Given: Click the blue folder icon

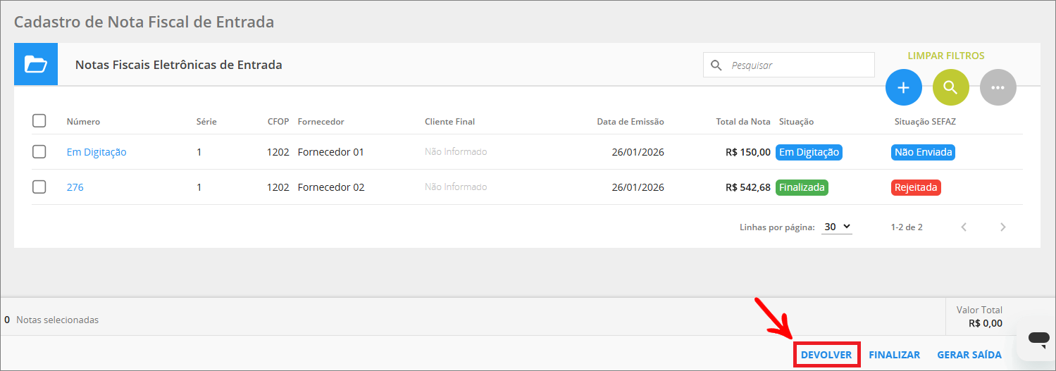Looking at the screenshot, I should tap(35, 65).
